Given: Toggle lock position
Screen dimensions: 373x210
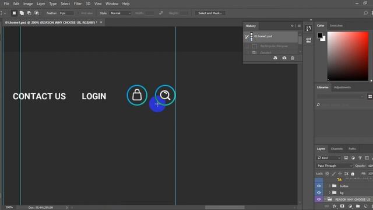Looking at the screenshot, I should 340,174.
